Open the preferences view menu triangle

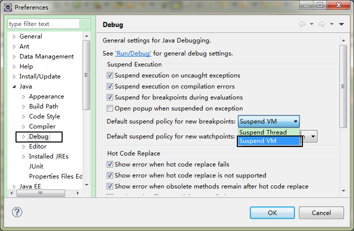(341, 24)
